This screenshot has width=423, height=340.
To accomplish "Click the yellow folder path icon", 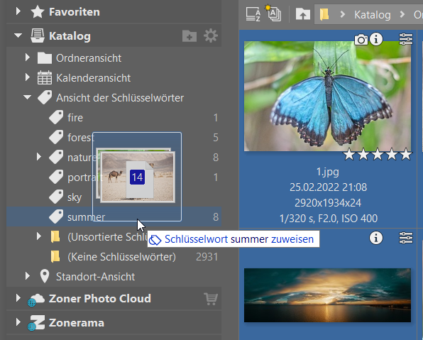I will (x=324, y=14).
